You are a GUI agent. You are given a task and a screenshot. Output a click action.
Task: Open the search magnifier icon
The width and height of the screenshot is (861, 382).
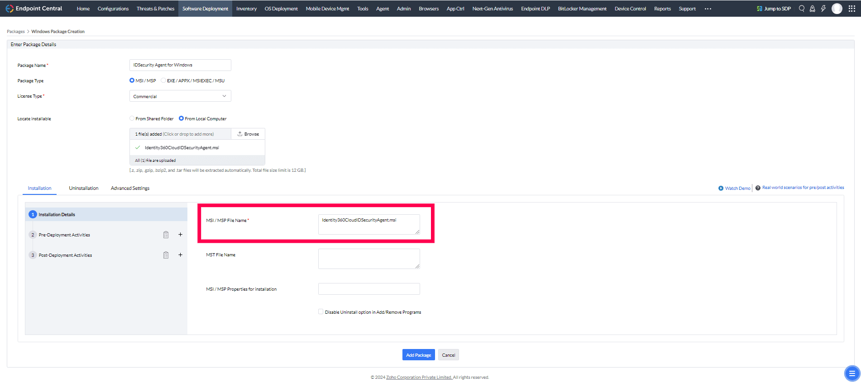(802, 9)
